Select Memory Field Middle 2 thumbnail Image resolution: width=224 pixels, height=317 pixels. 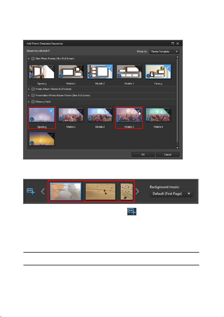tap(100, 115)
